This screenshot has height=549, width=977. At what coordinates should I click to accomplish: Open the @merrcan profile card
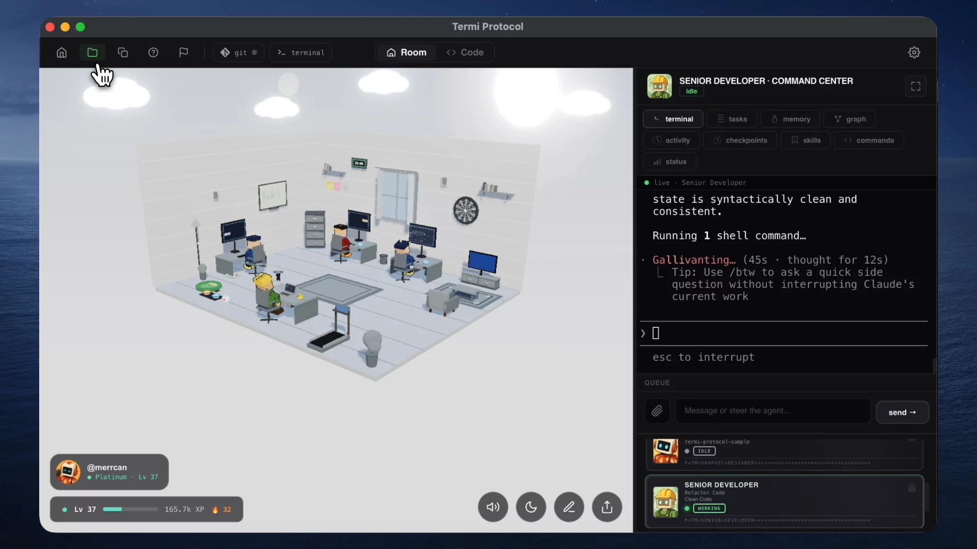point(109,472)
